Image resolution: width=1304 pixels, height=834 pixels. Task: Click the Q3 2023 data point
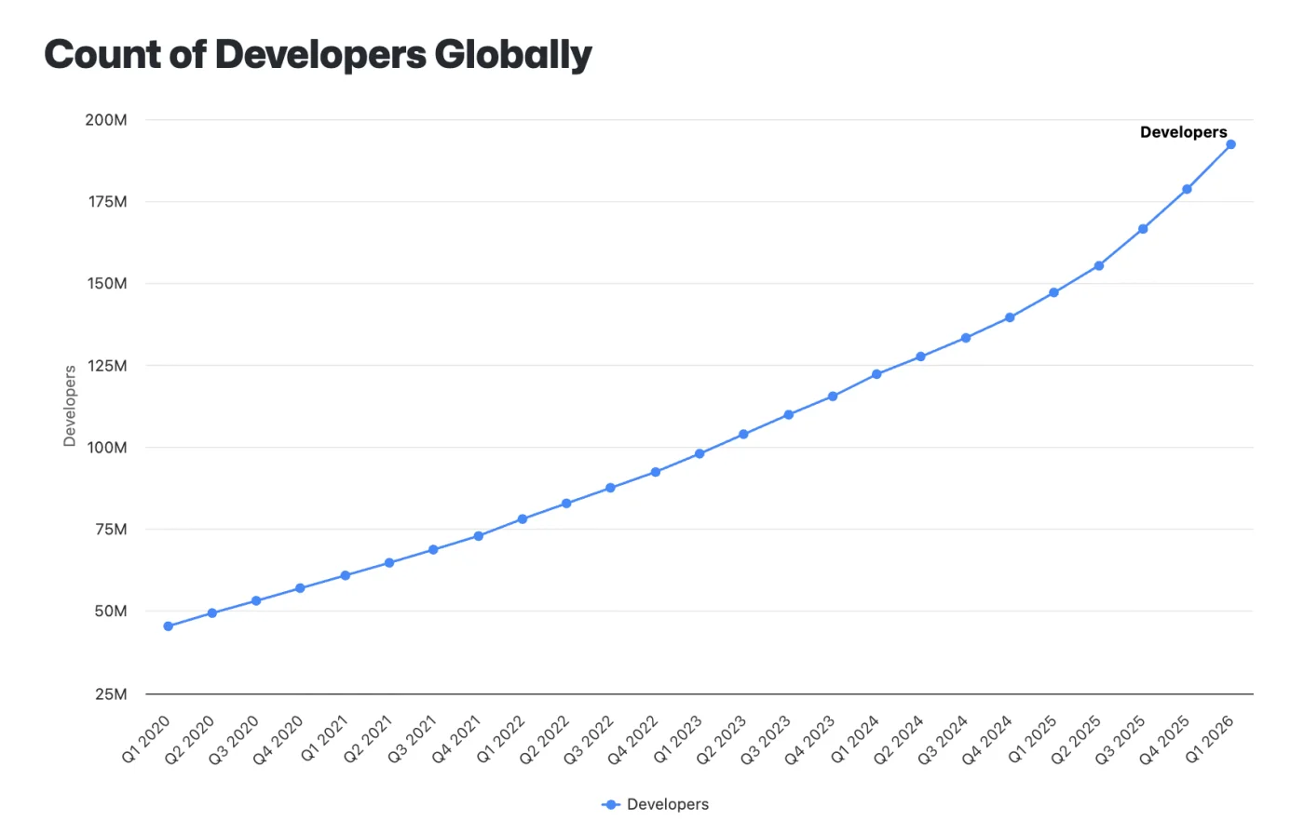click(x=789, y=415)
